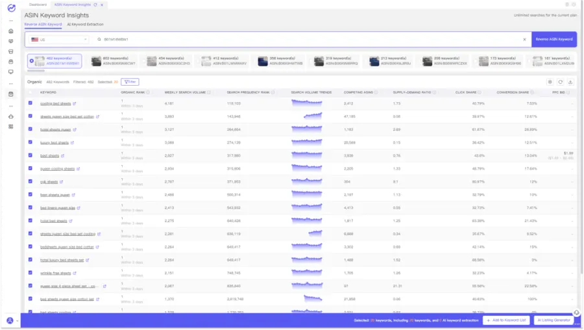
Task: Click the Click Share column header
Action: pos(466,92)
